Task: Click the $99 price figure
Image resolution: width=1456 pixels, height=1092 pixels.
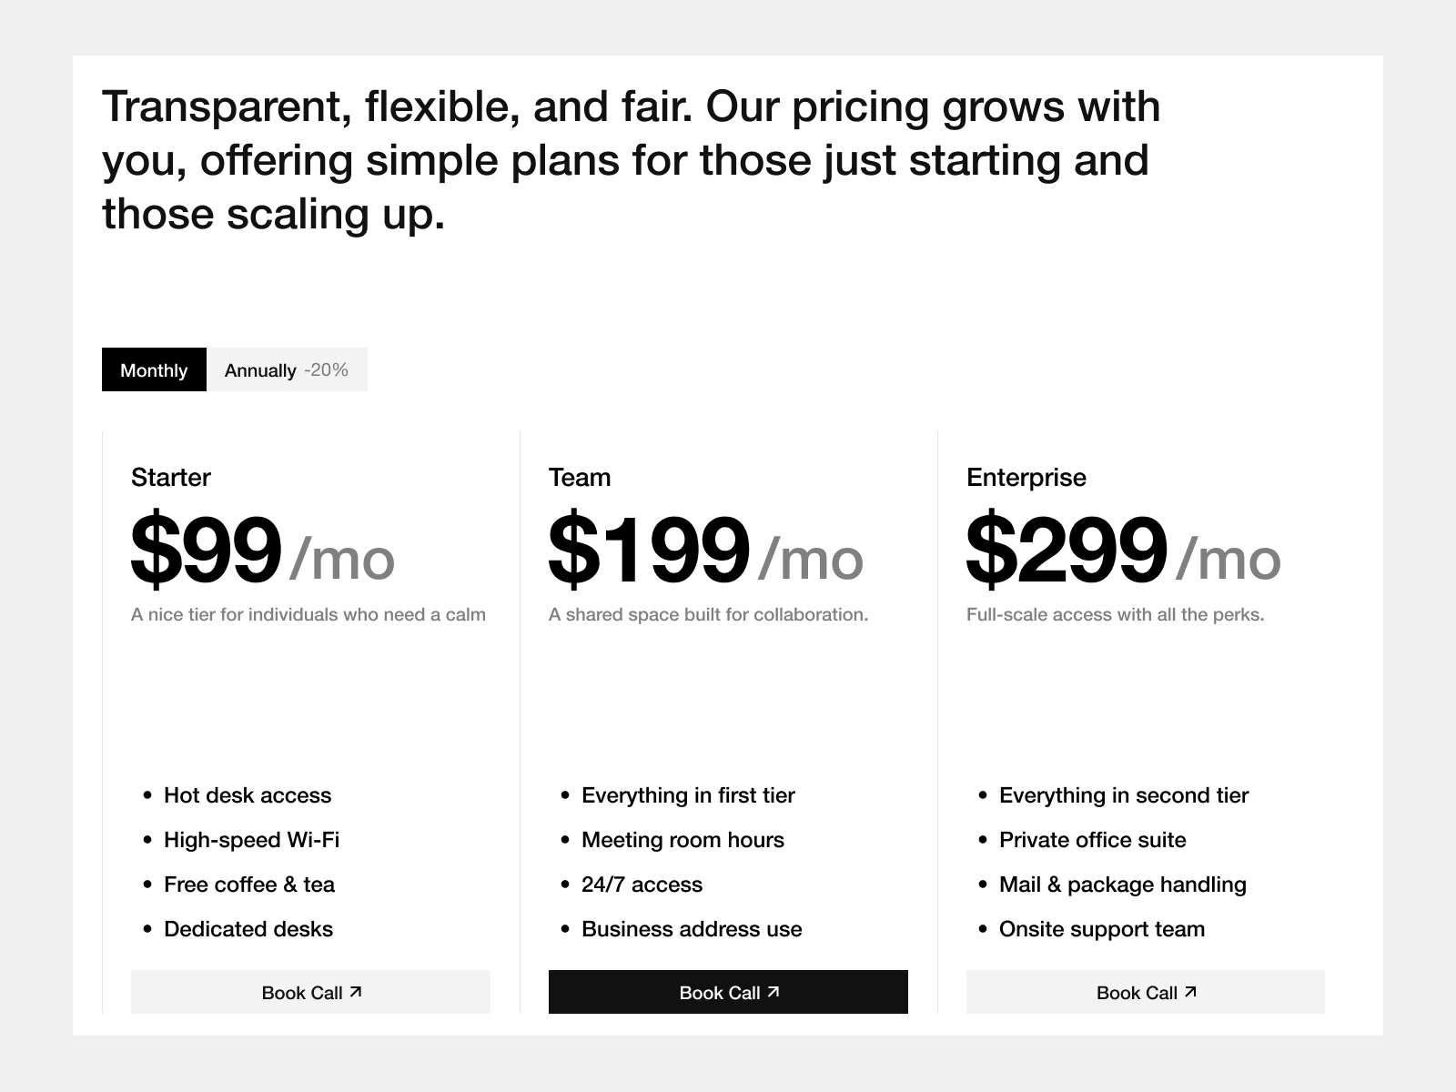Action: pyautogui.click(x=207, y=550)
